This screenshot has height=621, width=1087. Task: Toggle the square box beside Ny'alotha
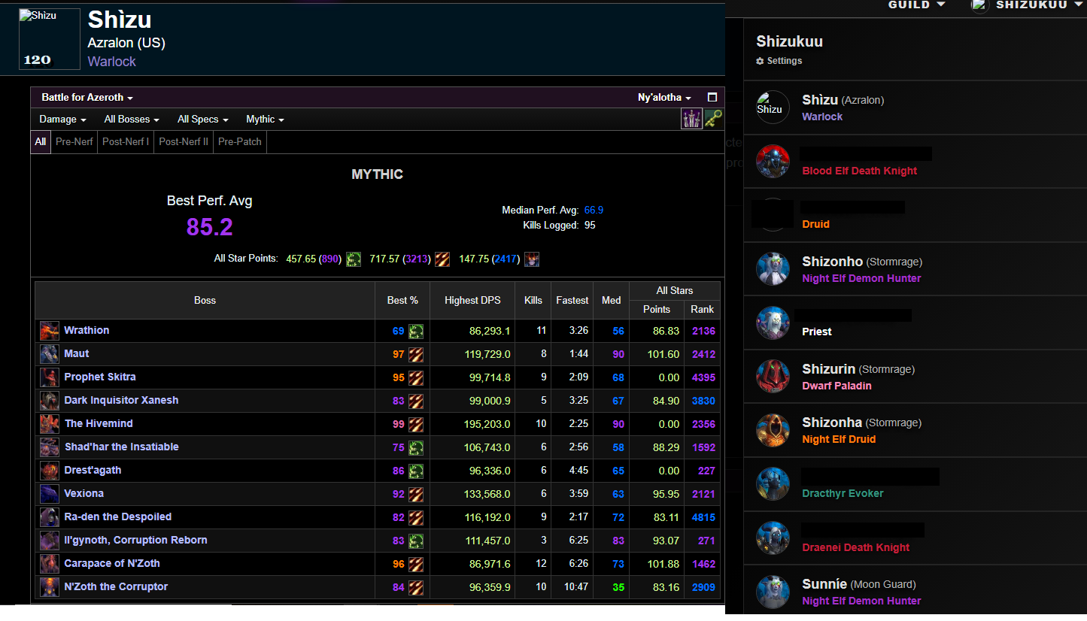pos(712,98)
